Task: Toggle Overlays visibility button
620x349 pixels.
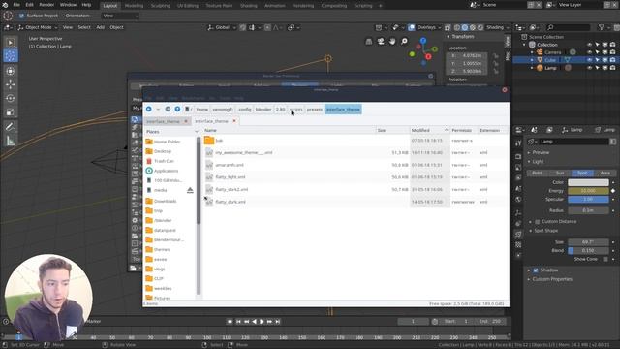Action: (x=411, y=27)
